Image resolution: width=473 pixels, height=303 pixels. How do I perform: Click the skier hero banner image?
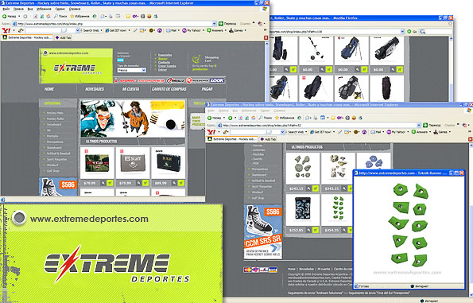pyautogui.click(x=133, y=119)
